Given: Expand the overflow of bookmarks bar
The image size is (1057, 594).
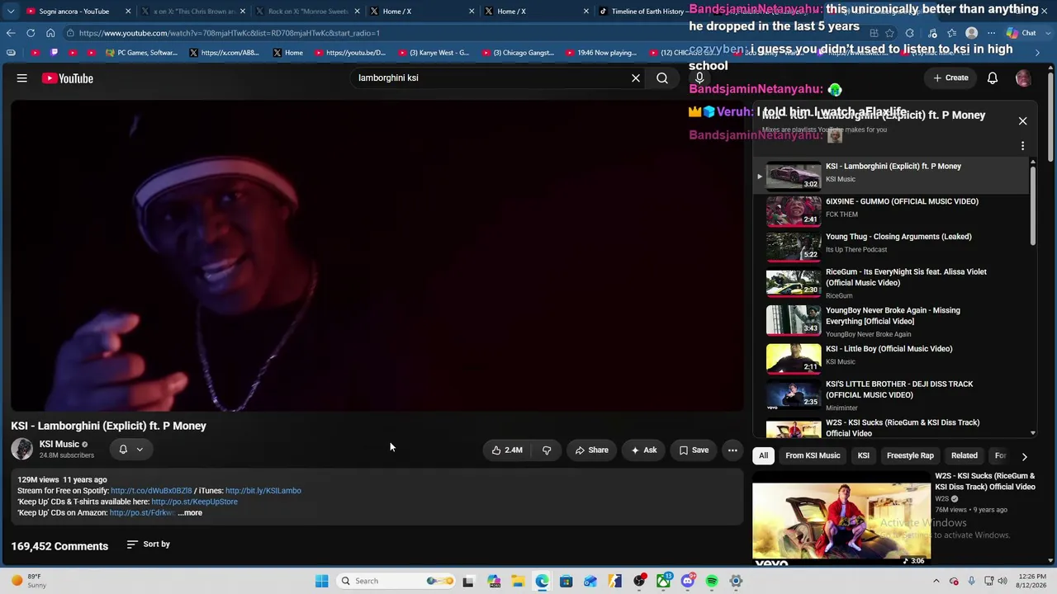Looking at the screenshot, I should point(1038,53).
